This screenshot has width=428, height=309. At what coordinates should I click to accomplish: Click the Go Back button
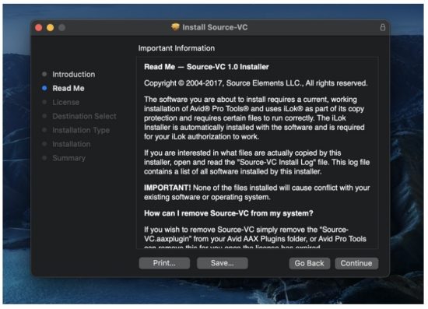tap(309, 263)
